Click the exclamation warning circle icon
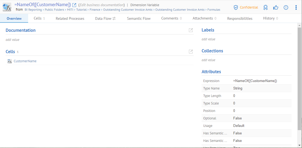 tap(286, 7)
